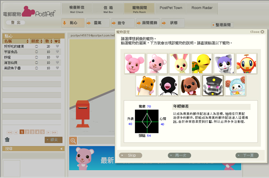
Task: Select the 炸蜢 snack row
Action: tap(32, 57)
